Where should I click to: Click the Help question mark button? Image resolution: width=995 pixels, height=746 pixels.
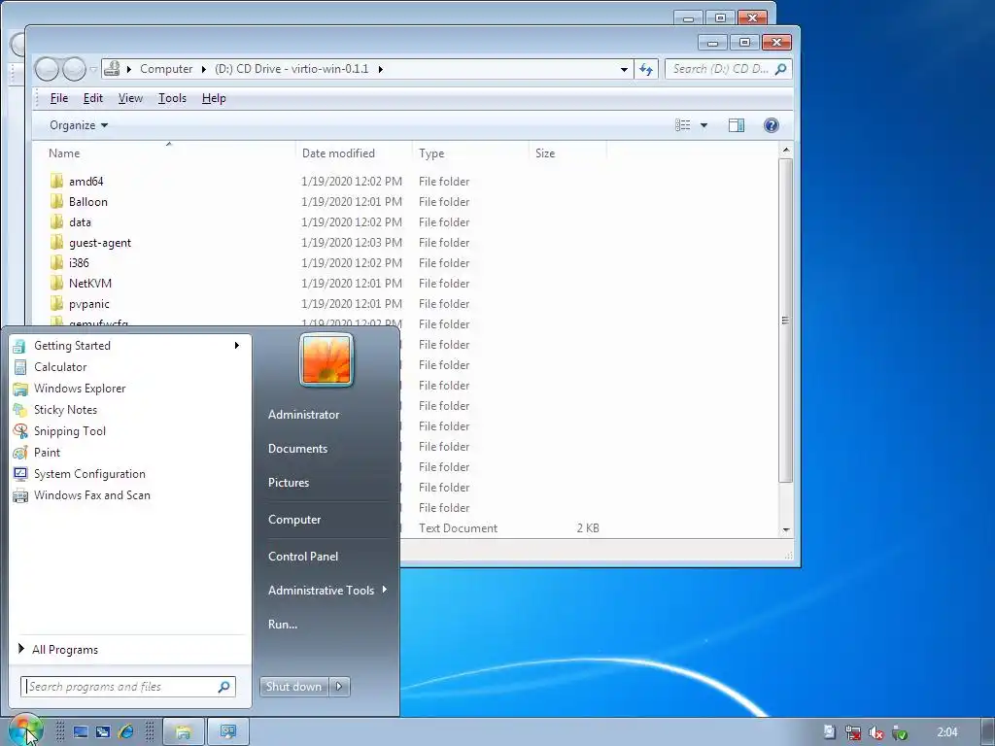[x=771, y=125]
